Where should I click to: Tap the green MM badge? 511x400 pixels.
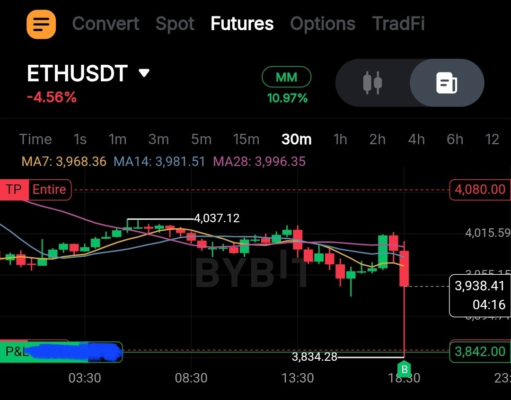click(x=286, y=77)
